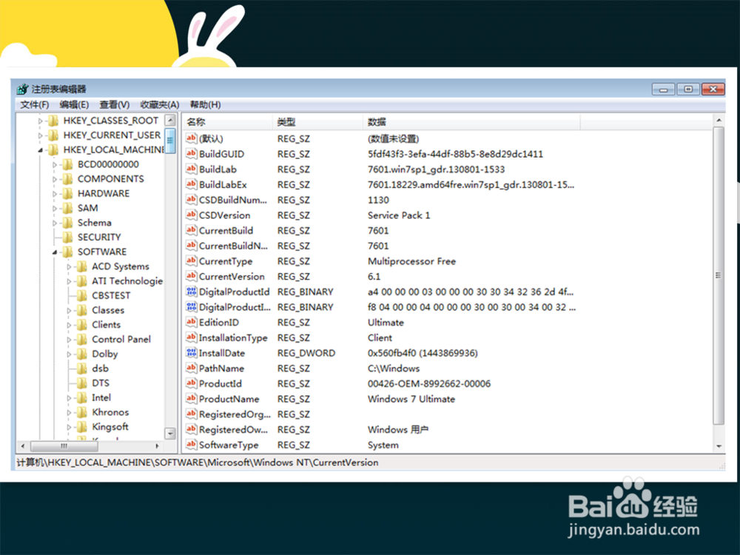Select the ATI Technologies key
Image resolution: width=740 pixels, height=555 pixels.
[x=127, y=280]
